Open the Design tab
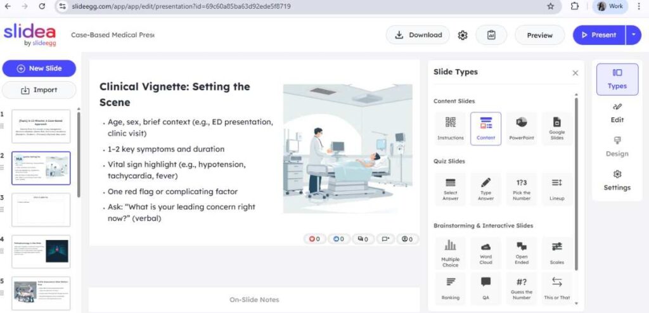Viewport: 649px width, 313px height. [617, 147]
